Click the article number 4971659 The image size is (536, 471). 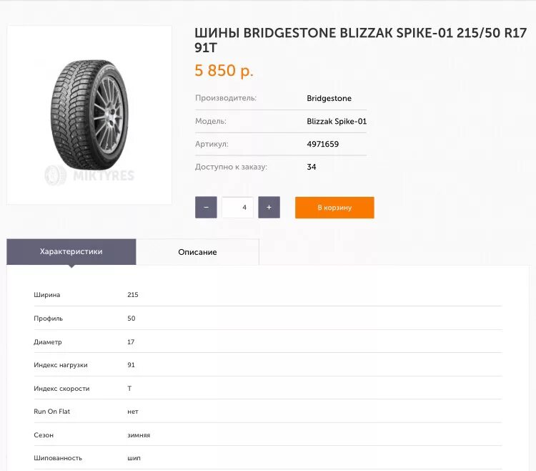pyautogui.click(x=322, y=145)
